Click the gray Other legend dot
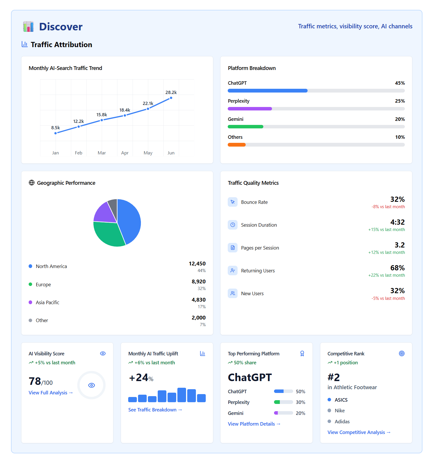 30,320
